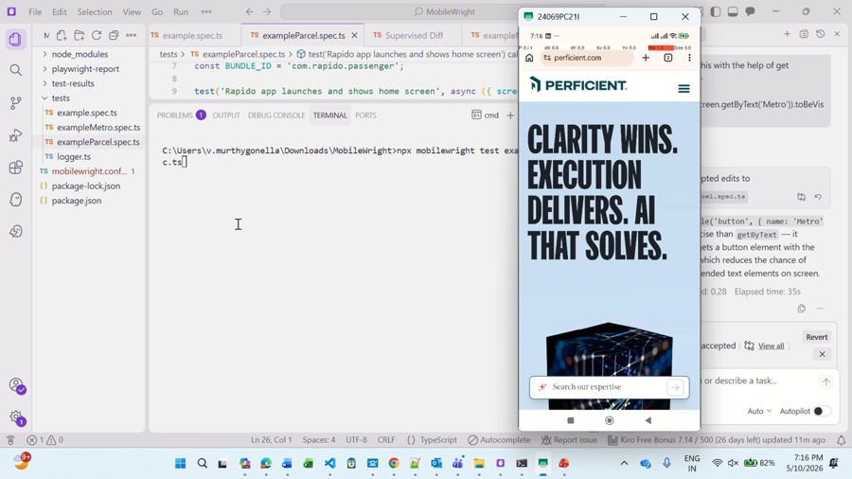
Task: Click New Folder icon in explorer toolbar
Action: [80, 35]
